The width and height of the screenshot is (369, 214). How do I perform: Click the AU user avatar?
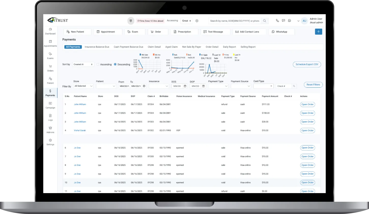304,21
